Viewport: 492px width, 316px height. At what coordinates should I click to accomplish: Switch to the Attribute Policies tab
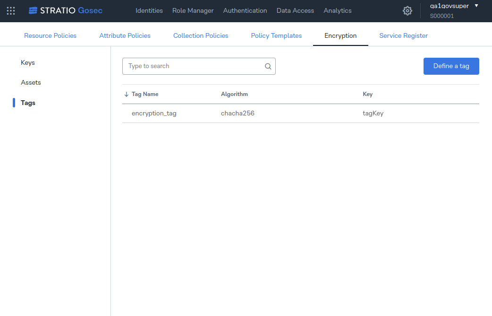pos(125,35)
